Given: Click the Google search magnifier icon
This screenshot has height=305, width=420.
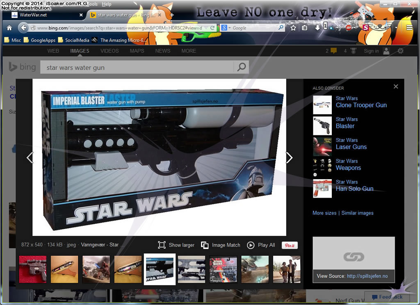Looking at the screenshot, I should (x=281, y=27).
